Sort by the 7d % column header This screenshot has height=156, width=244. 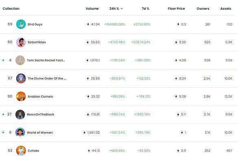pyautogui.click(x=145, y=9)
